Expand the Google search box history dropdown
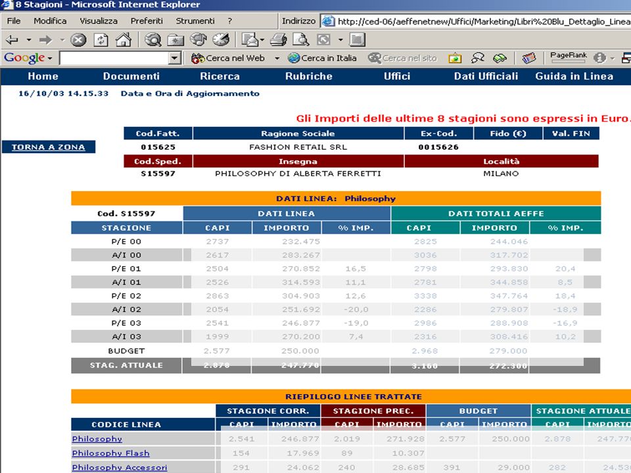The width and height of the screenshot is (631, 473). click(x=174, y=58)
